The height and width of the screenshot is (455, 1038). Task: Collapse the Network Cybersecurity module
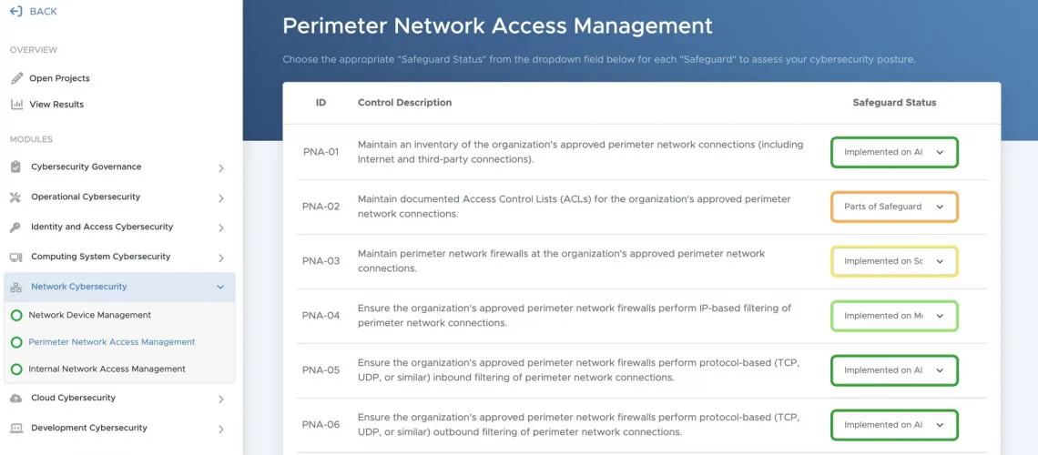click(x=220, y=287)
